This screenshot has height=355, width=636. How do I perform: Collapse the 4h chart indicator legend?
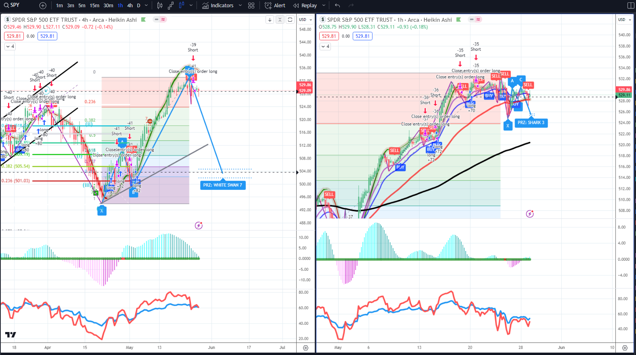pyautogui.click(x=10, y=46)
